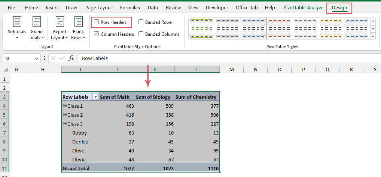Choose the yellow PivotTable style thumbnail

pyautogui.click(x=331, y=29)
